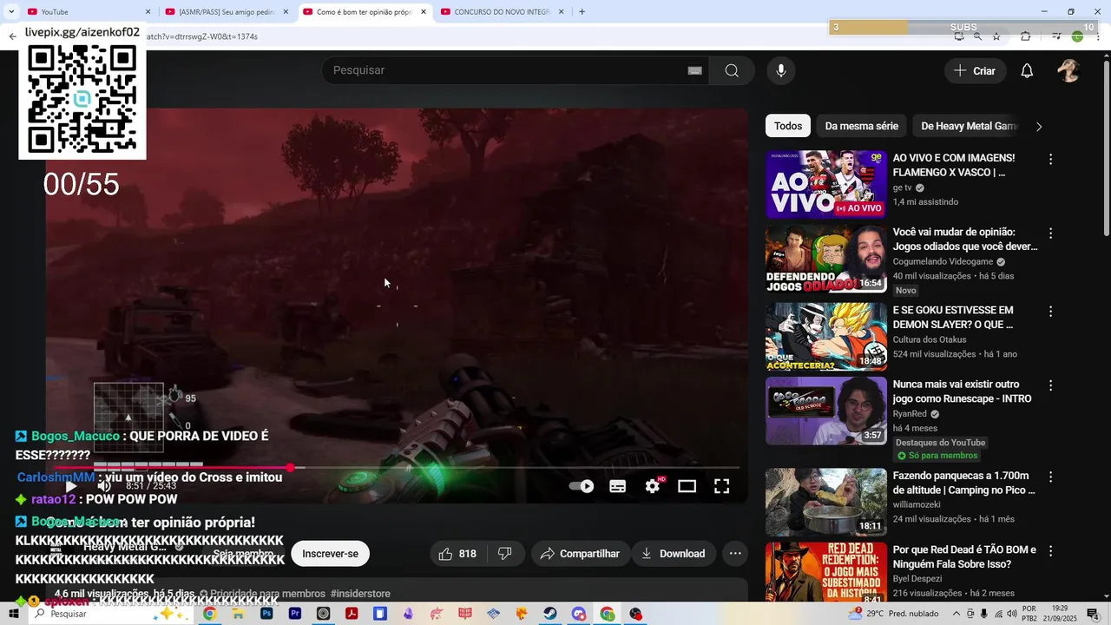Open the Windows Start menu
This screenshot has height=625, width=1111.
pyautogui.click(x=14, y=614)
